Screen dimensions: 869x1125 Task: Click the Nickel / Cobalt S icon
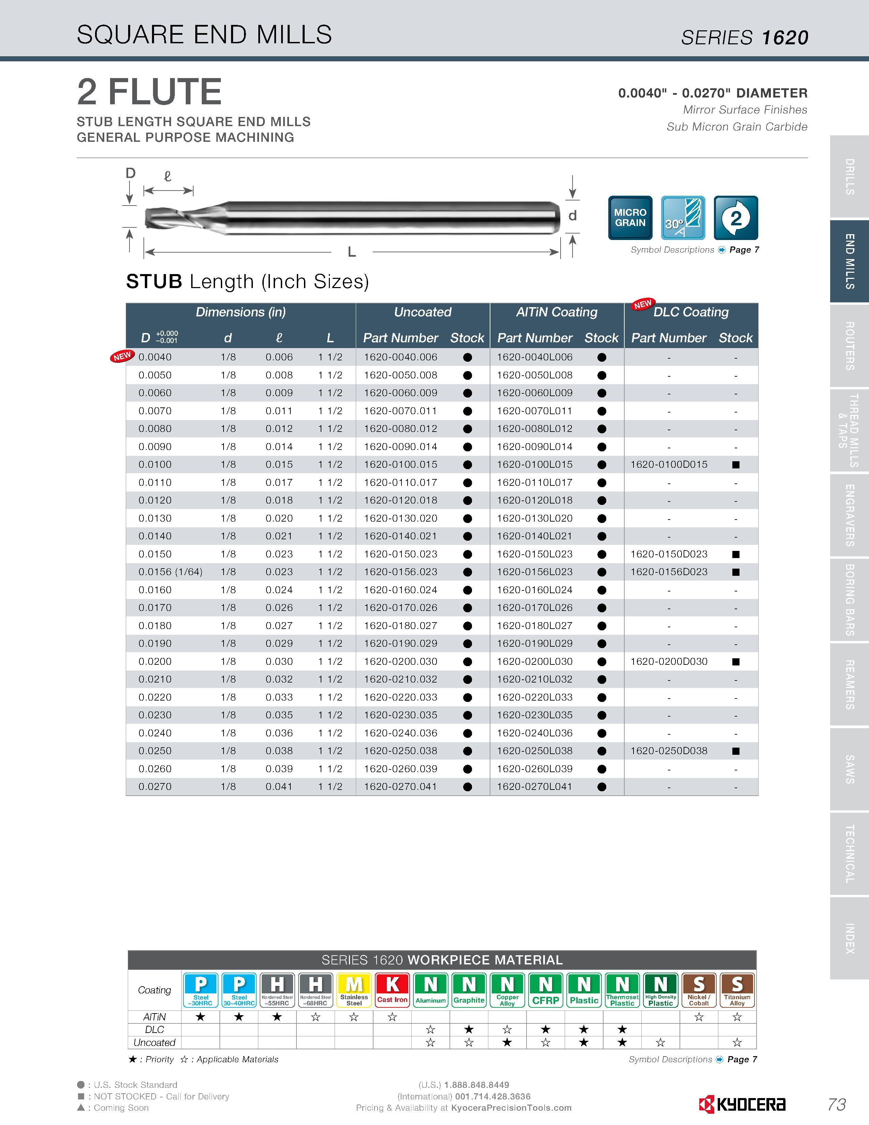[x=699, y=990]
